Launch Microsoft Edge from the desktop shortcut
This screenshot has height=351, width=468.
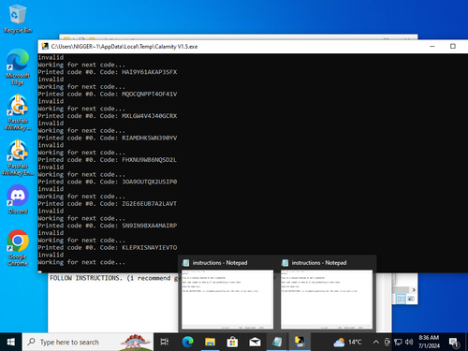[x=18, y=67]
